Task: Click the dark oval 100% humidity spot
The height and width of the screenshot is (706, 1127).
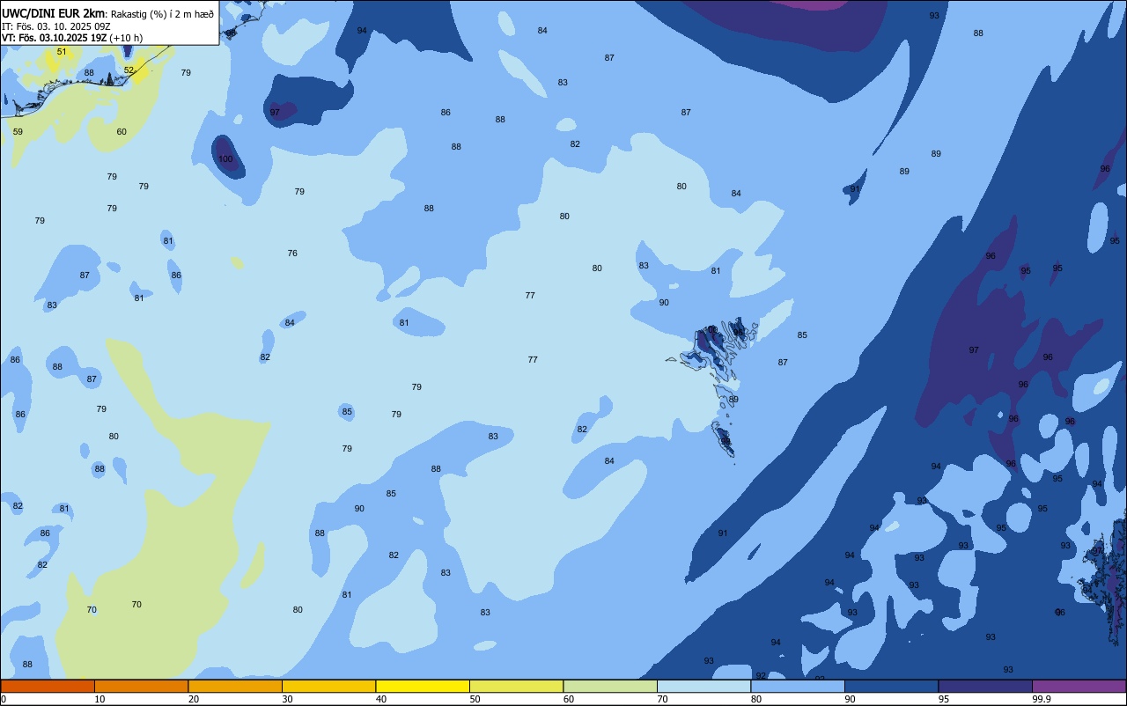Action: point(229,157)
